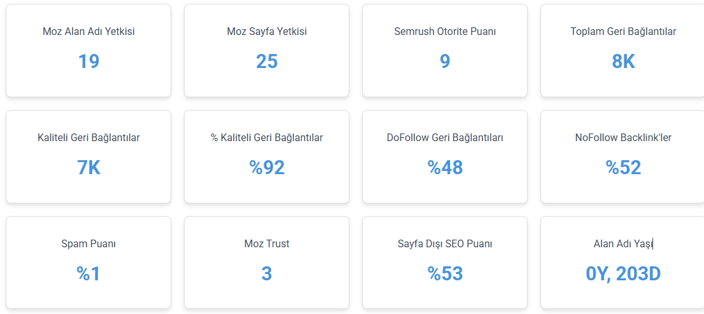The image size is (704, 314).
Task: Open the Semrush Otorite Puanı card
Action: pyautogui.click(x=445, y=51)
